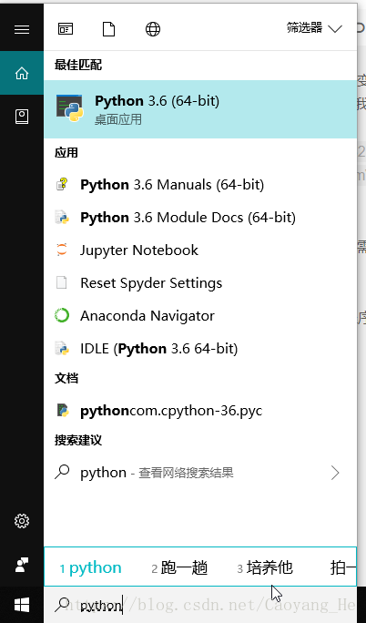Click the Anaconda Navigator green circle icon
Screen dimensions: 366x623
coord(62,316)
